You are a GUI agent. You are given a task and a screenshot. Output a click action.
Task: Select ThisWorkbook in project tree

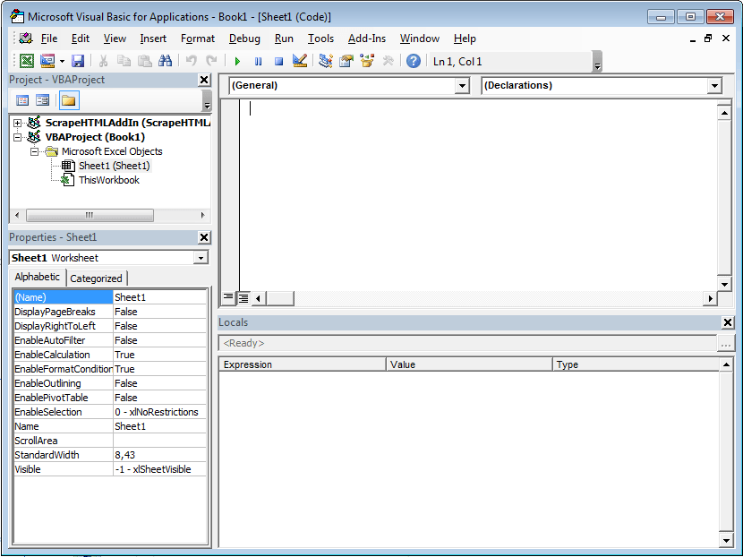109,180
